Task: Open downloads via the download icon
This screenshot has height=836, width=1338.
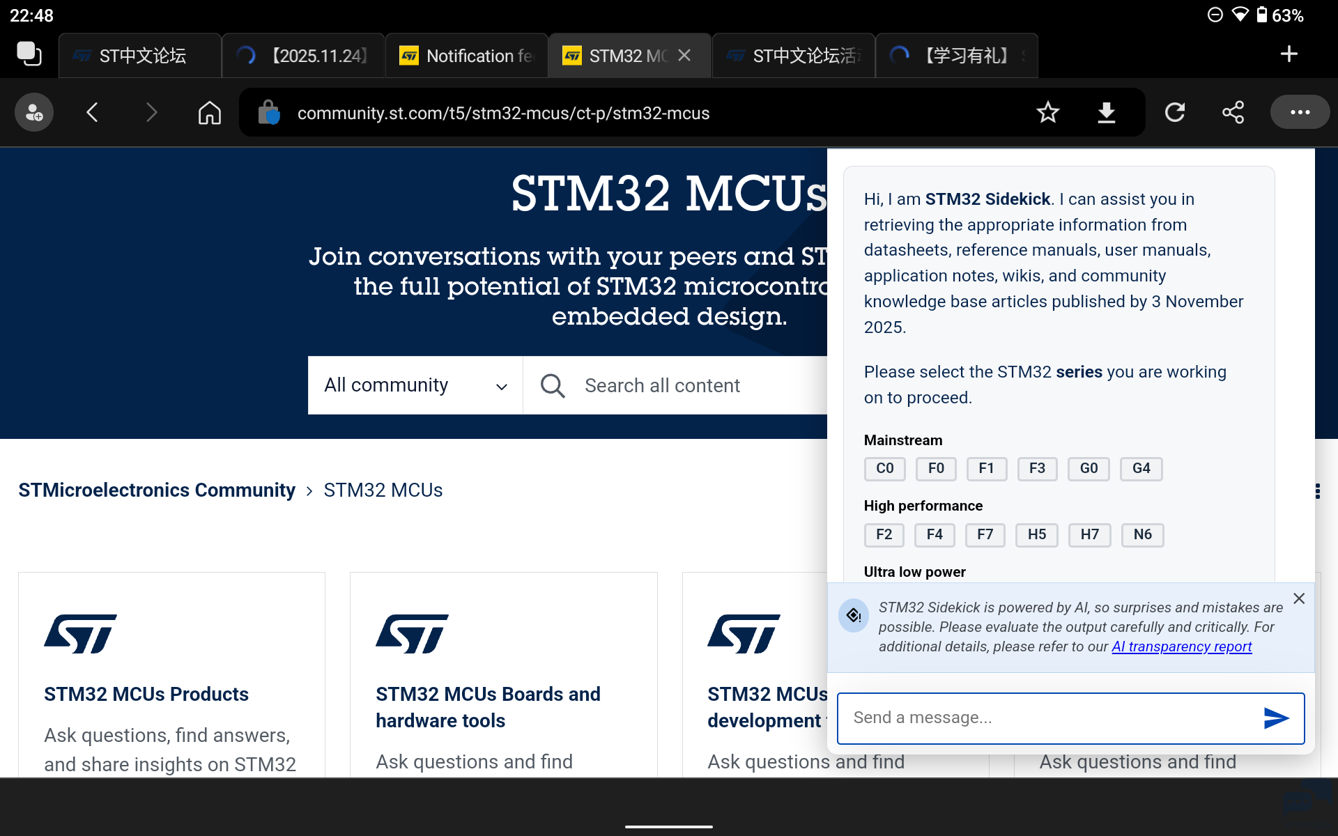Action: tap(1107, 112)
